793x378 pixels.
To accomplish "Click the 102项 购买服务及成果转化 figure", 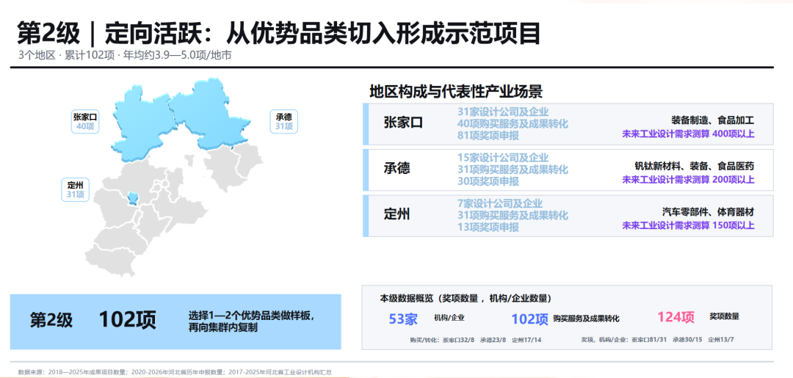I will point(565,319).
